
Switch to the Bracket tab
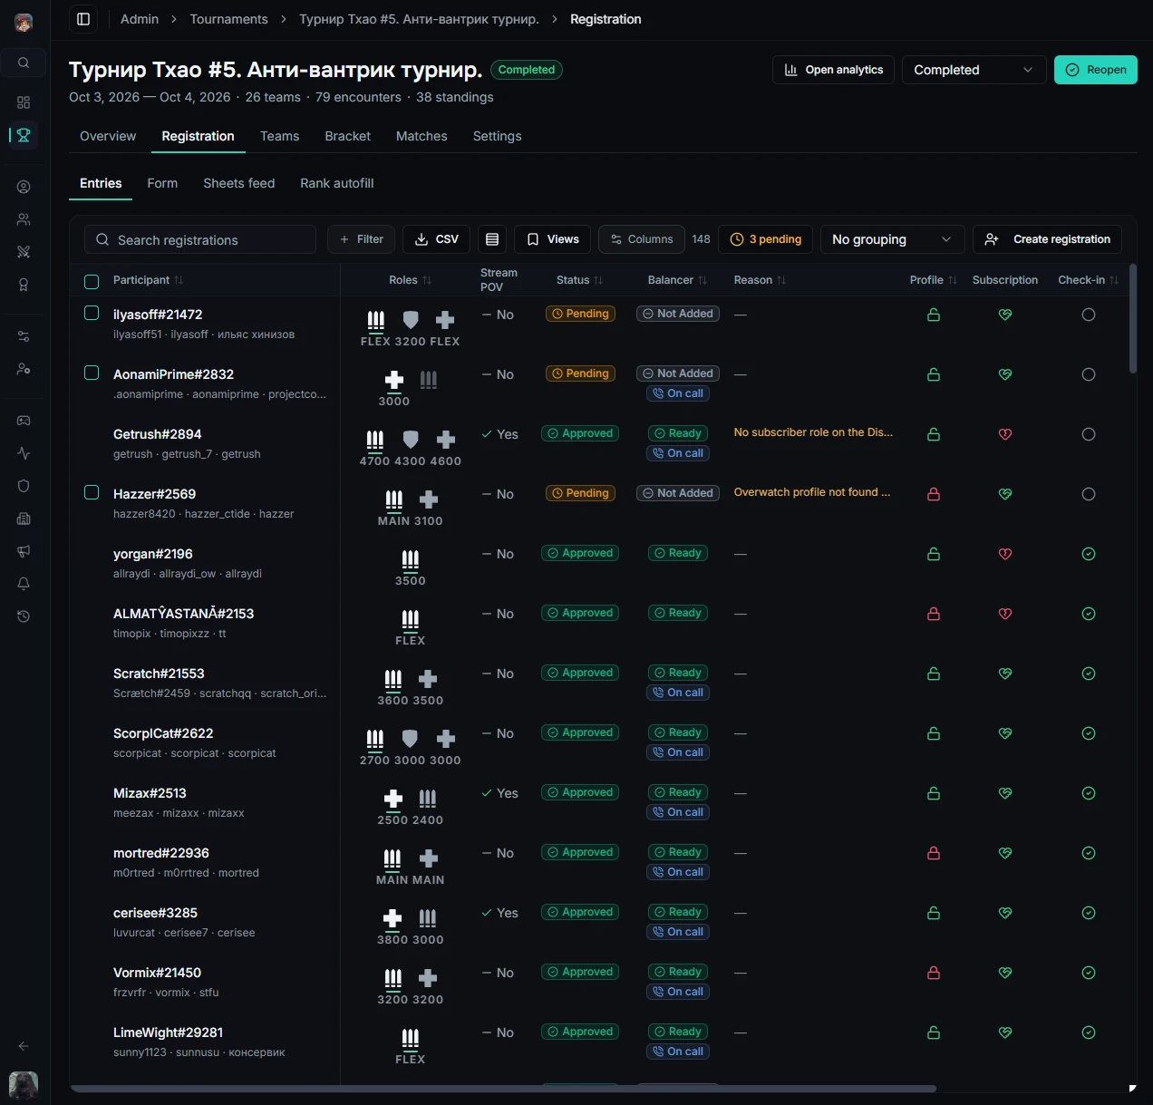click(348, 136)
